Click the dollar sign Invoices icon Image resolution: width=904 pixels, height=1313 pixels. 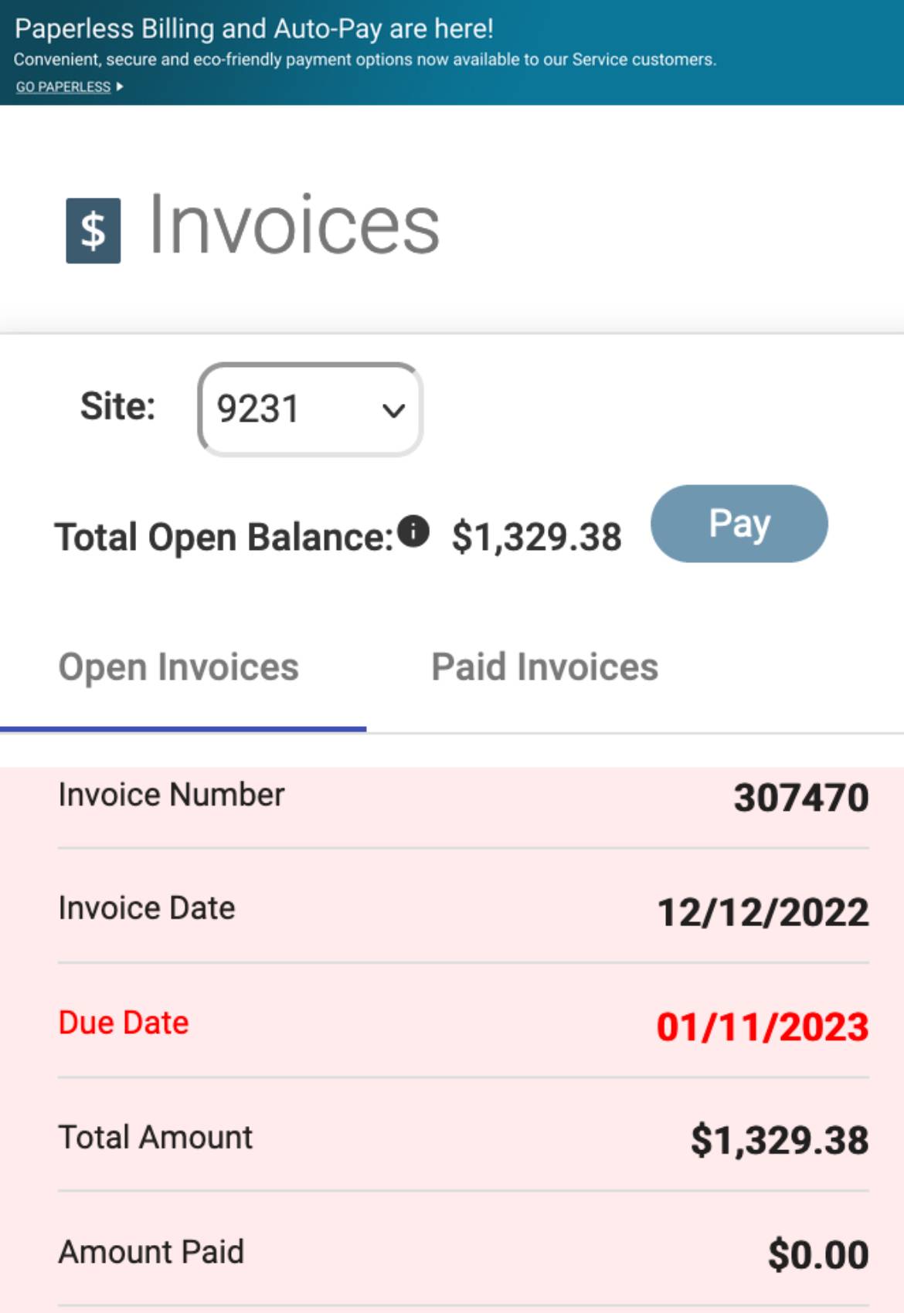93,230
